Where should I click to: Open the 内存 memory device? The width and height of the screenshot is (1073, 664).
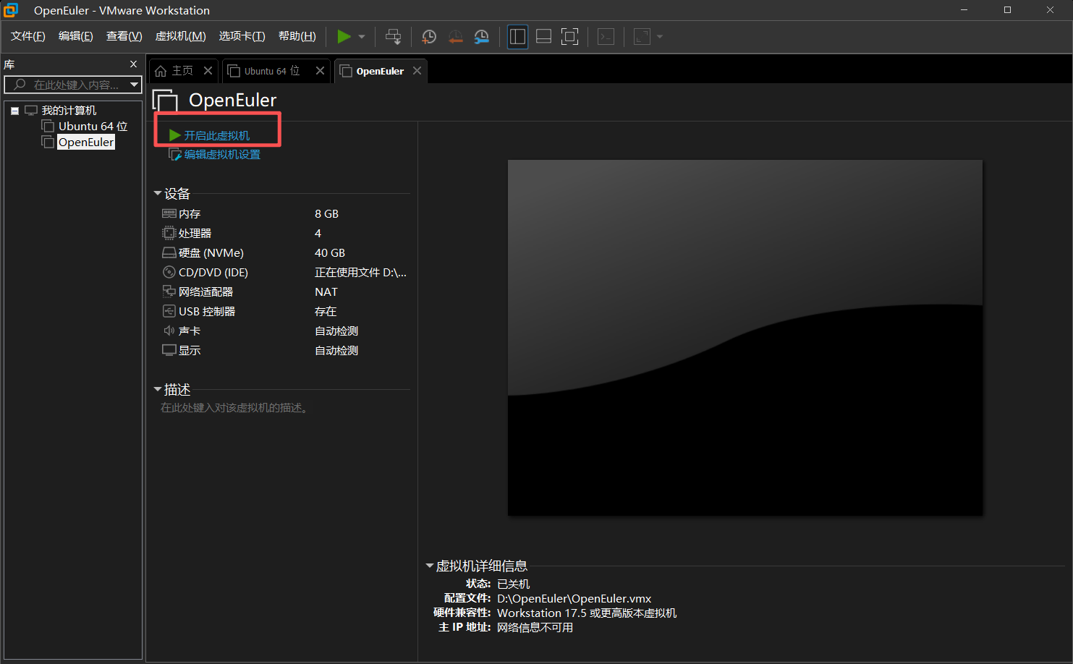pyautogui.click(x=190, y=214)
